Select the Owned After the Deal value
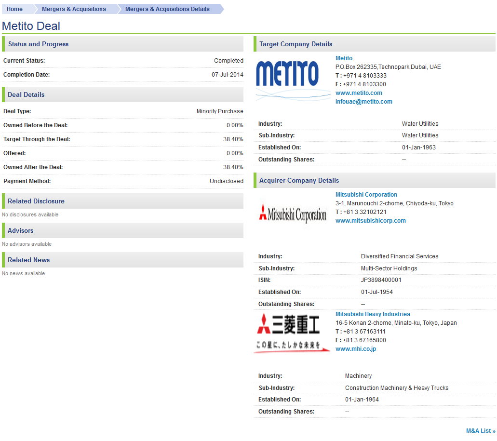 pos(233,167)
